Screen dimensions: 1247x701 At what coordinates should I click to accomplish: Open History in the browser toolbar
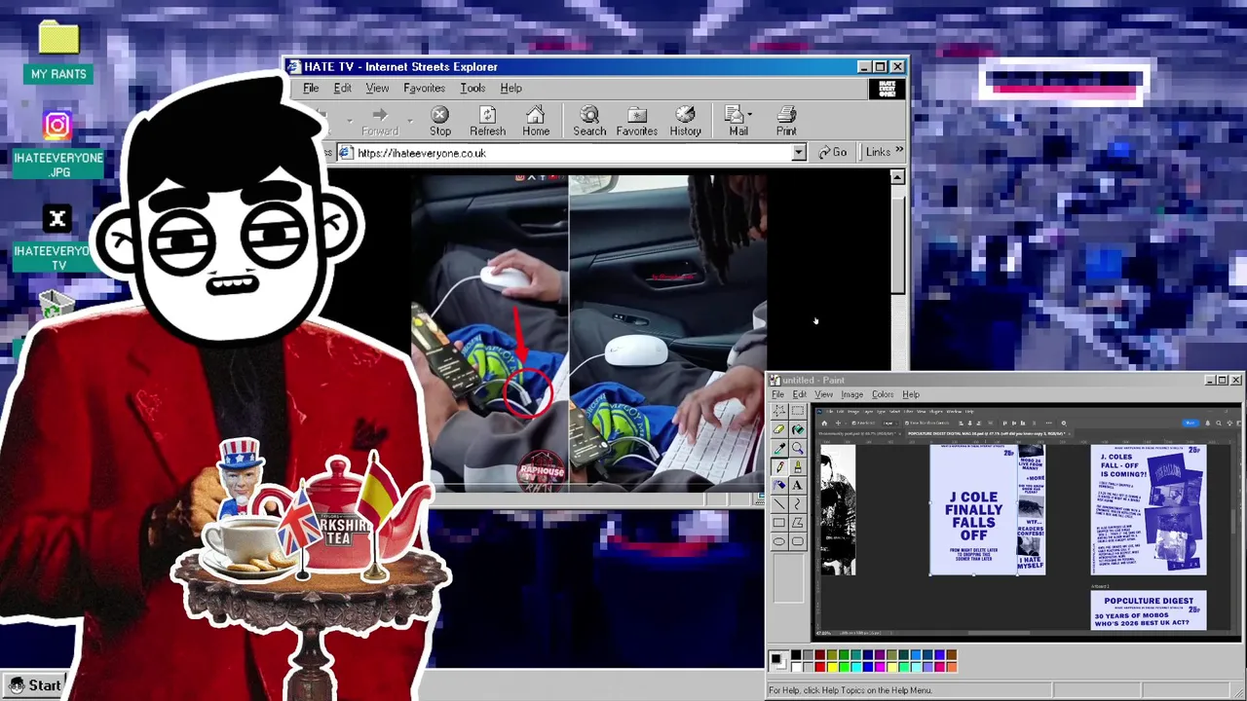685,121
